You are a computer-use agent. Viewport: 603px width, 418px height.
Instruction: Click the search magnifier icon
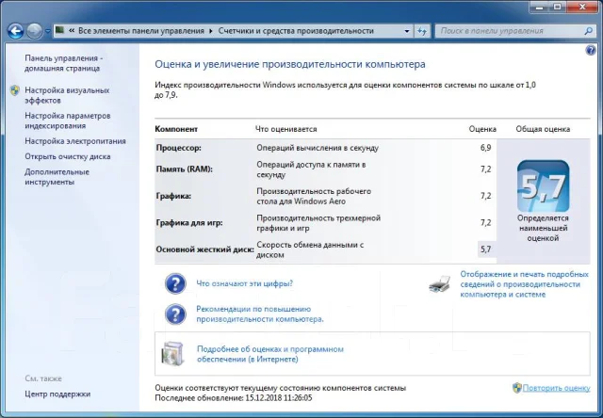tap(588, 31)
